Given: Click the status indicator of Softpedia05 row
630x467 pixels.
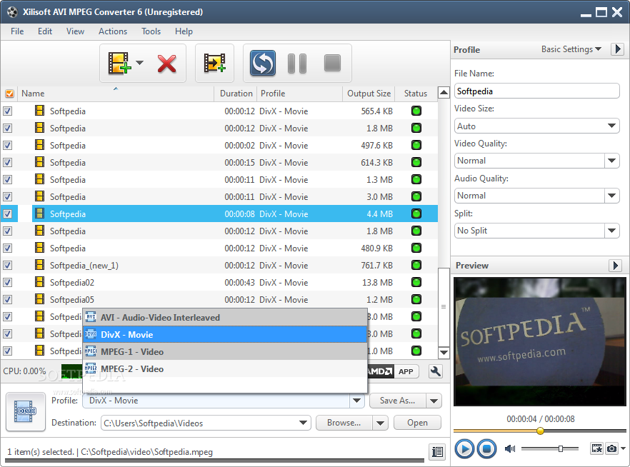Looking at the screenshot, I should [416, 300].
